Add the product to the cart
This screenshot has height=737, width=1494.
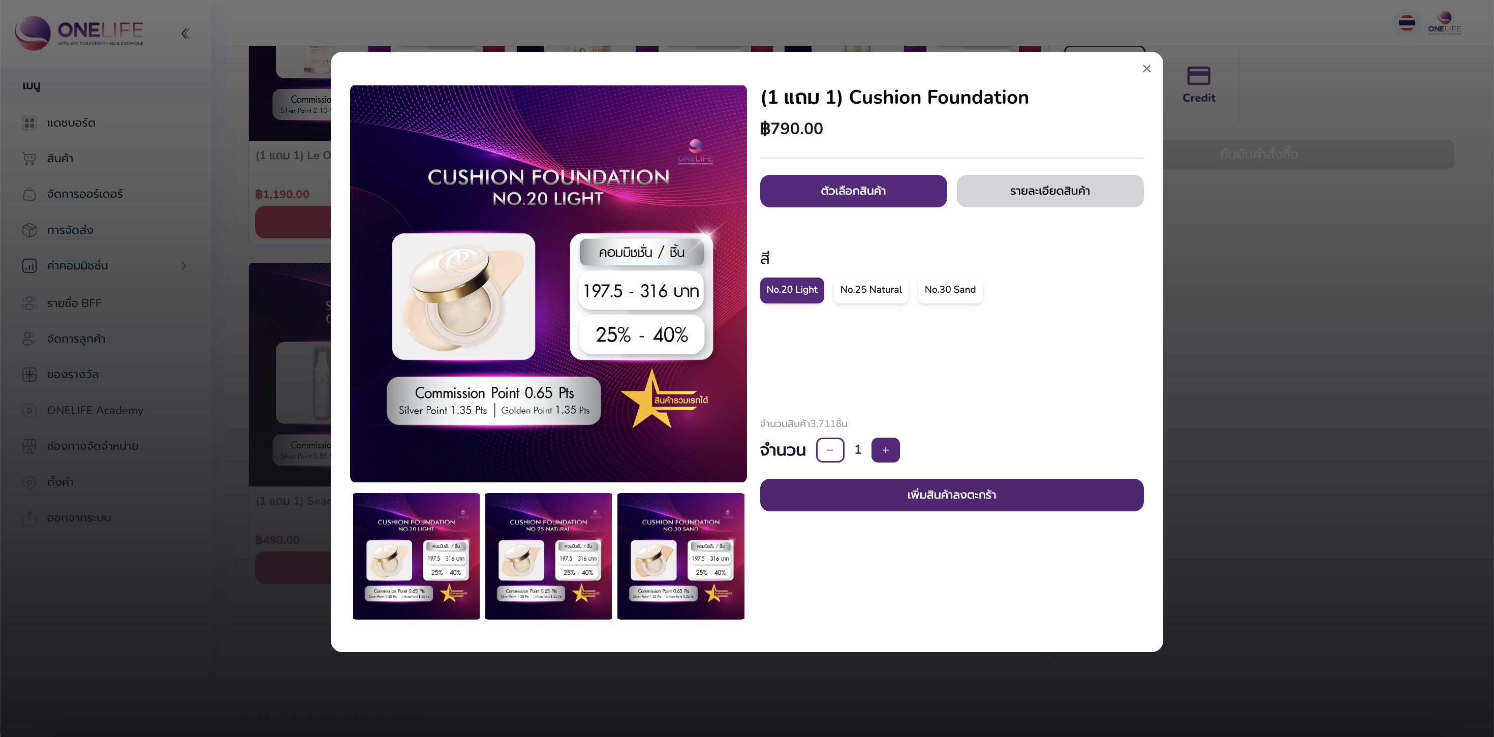pyautogui.click(x=951, y=495)
